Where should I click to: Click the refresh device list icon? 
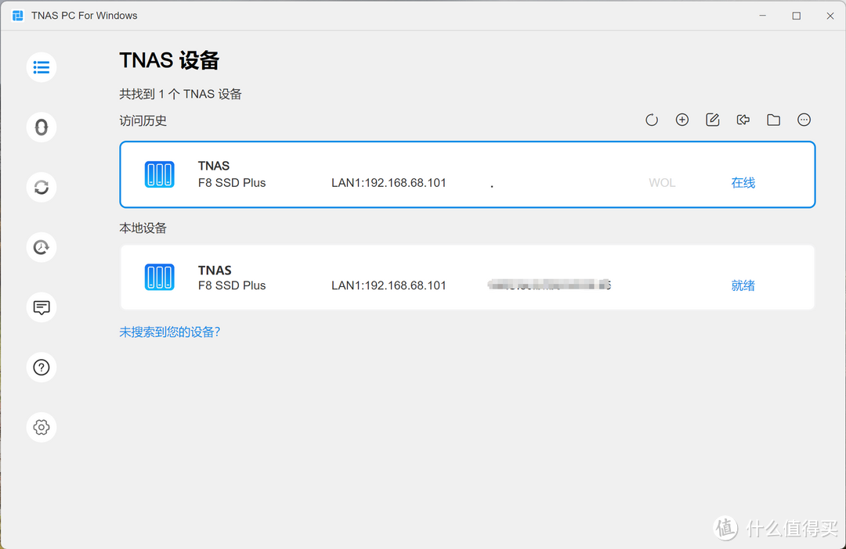click(x=652, y=120)
